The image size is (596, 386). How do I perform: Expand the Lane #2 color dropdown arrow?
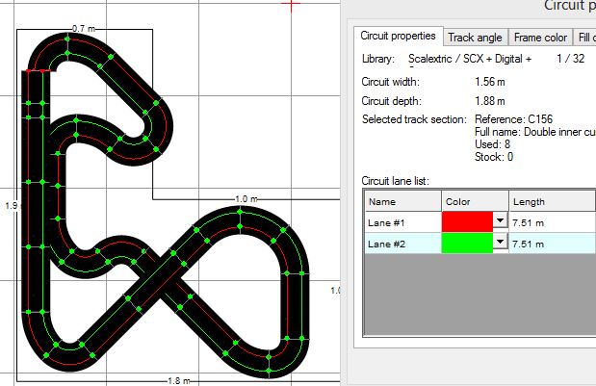[x=499, y=244]
